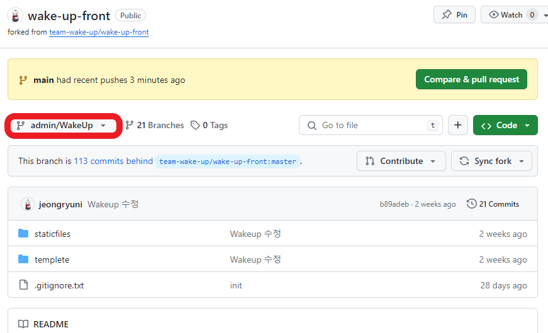Open jeongryuni's profile from latest commit
Screen dimensions: 548x333
click(60, 204)
